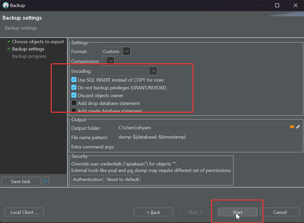Select the Backup progress step
Screen dimensions: 304x223
click(29, 56)
